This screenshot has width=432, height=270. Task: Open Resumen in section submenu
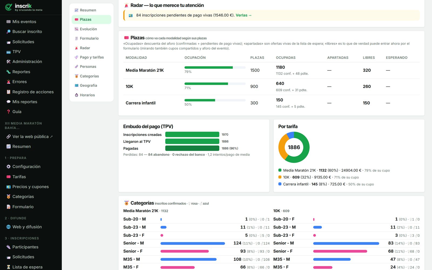point(91,10)
